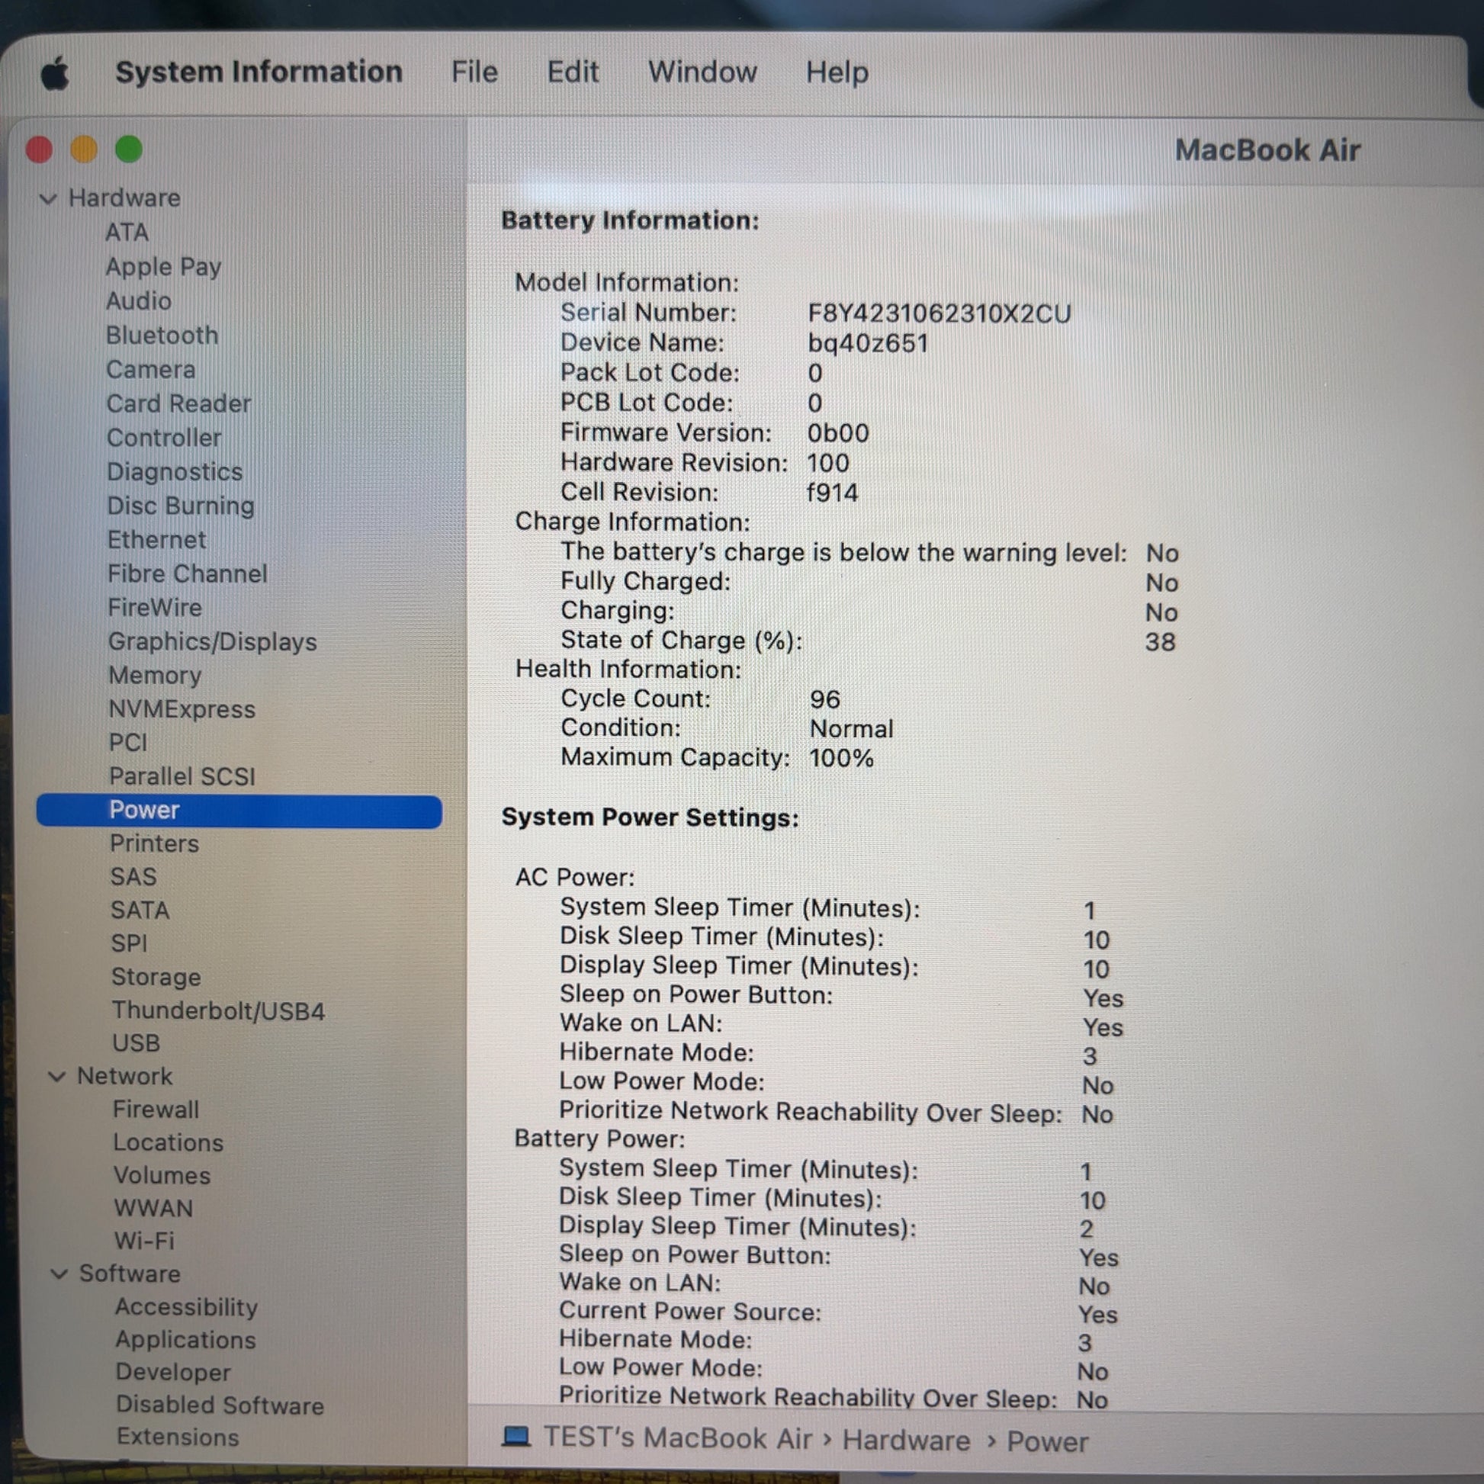Screen dimensions: 1484x1484
Task: Select Storage in the sidebar
Action: click(x=156, y=978)
